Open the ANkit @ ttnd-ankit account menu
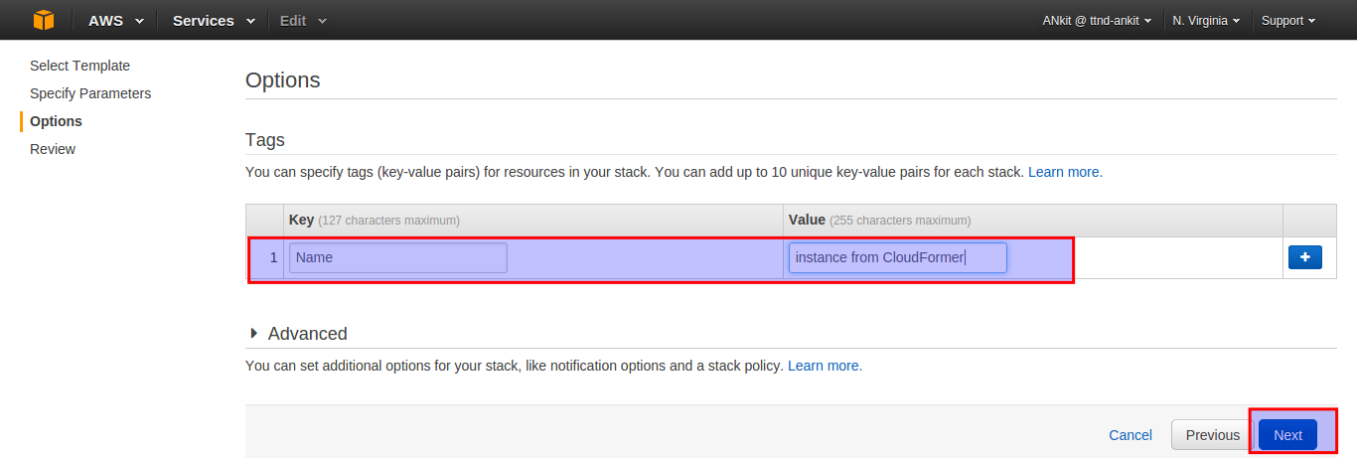 coord(1097,20)
